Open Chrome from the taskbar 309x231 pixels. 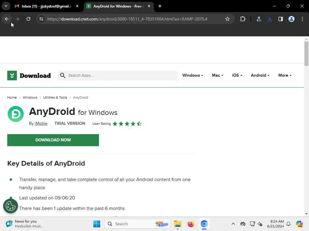click(x=204, y=224)
